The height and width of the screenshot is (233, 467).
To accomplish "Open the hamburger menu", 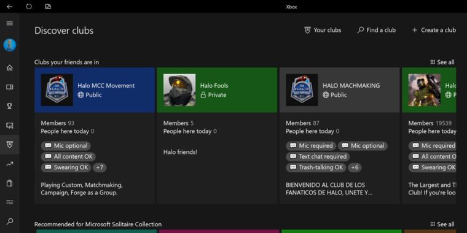I will point(10,23).
